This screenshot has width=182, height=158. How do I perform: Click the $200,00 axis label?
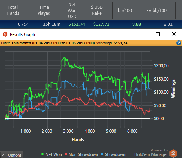[x=161, y=66]
